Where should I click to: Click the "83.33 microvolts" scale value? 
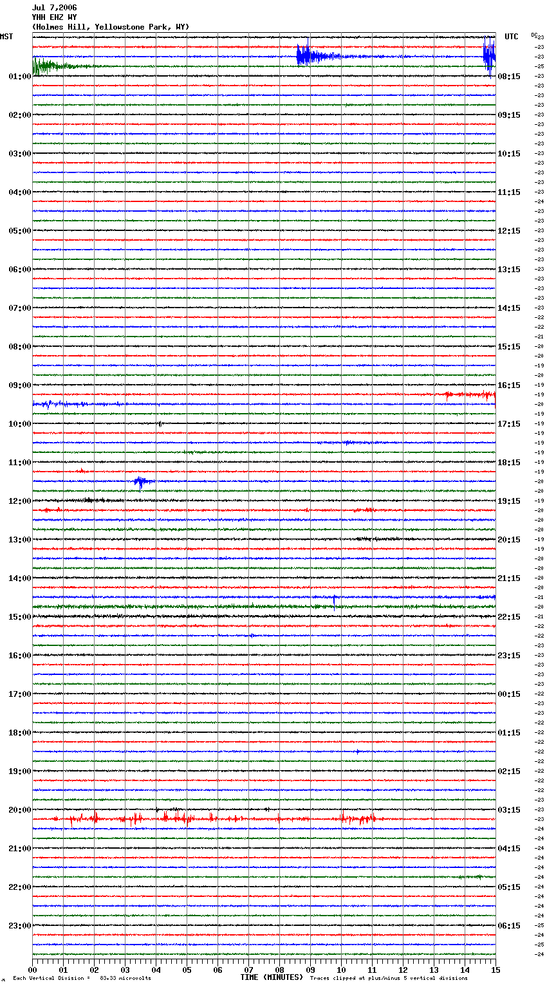(125, 979)
